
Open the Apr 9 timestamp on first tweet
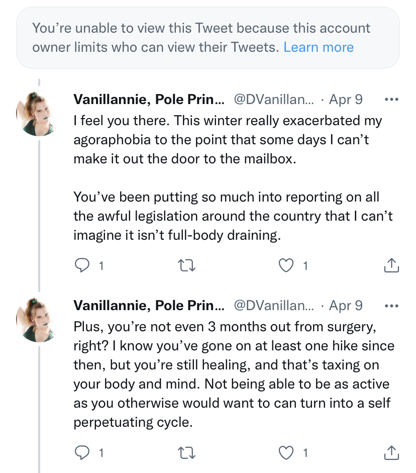(x=346, y=100)
